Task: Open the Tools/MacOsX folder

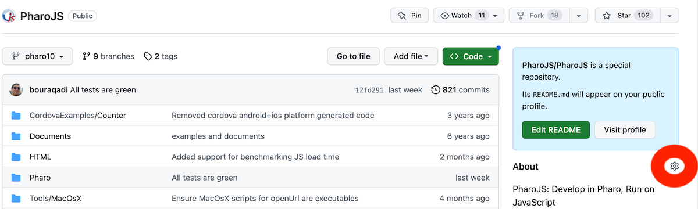Action: point(55,199)
